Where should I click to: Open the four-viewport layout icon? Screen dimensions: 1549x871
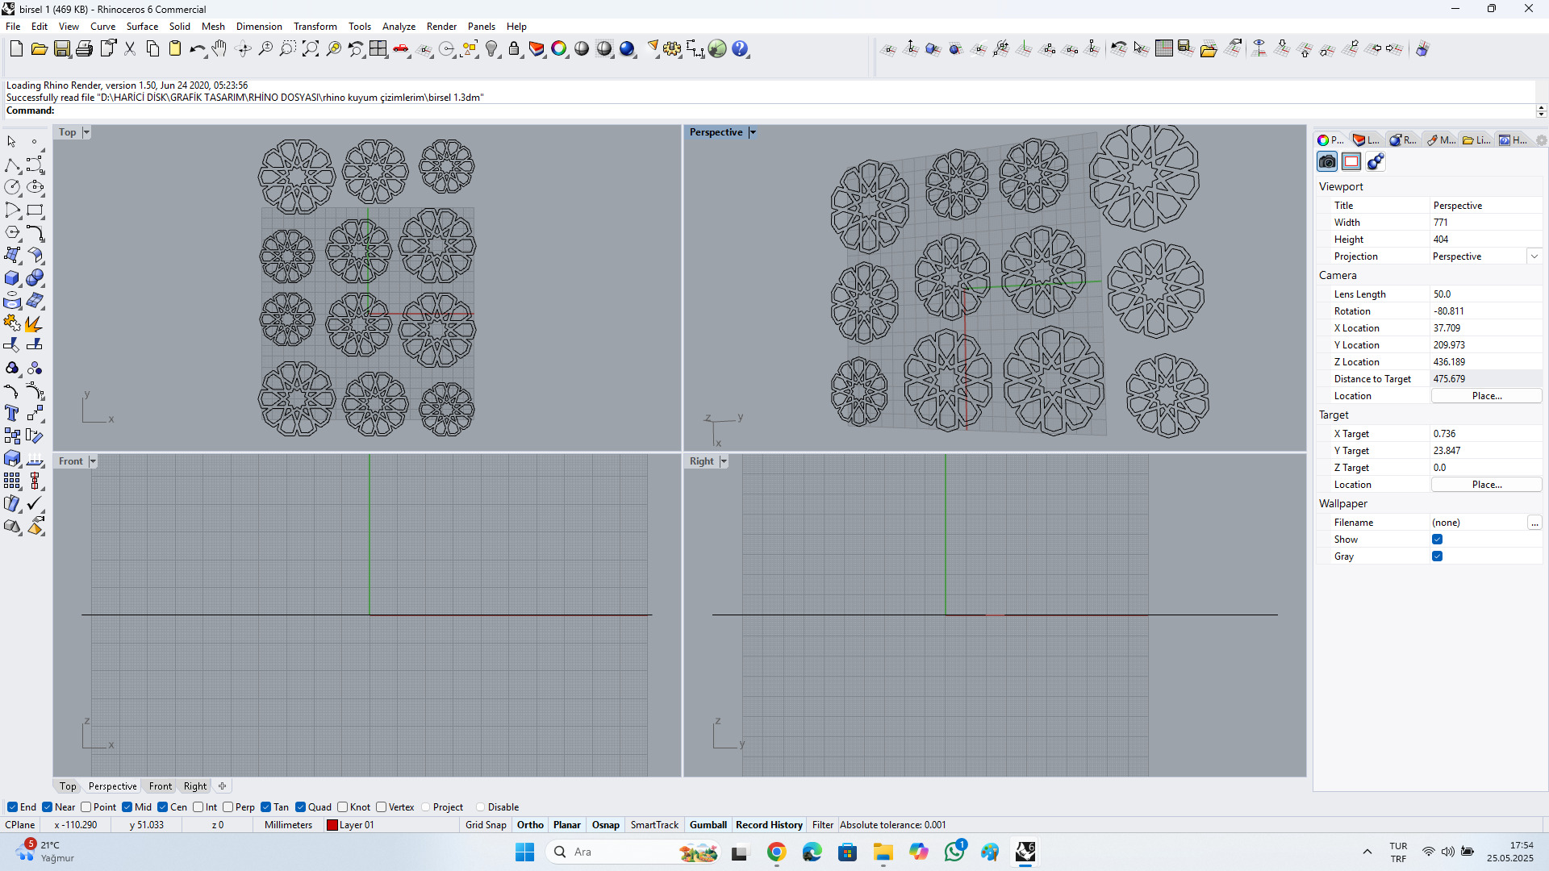pyautogui.click(x=378, y=49)
